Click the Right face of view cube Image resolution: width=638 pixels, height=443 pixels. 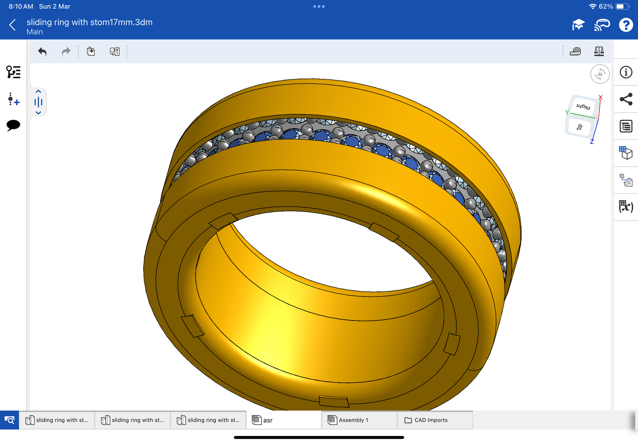[x=583, y=106]
